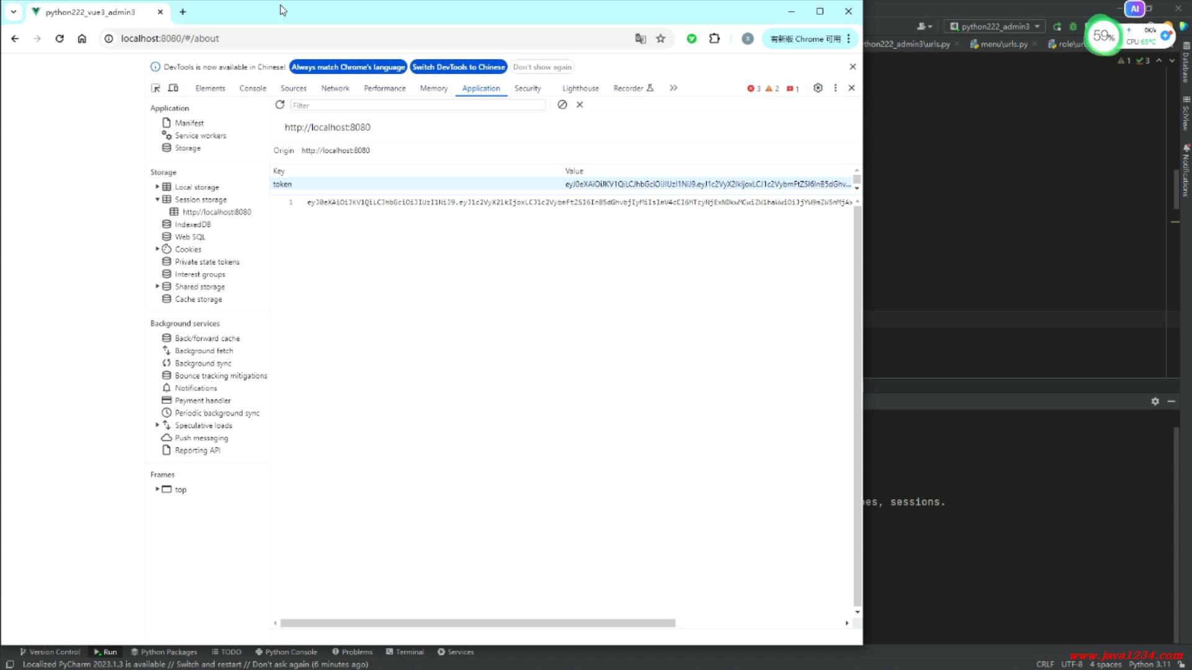
Task: Expand the Local storage tree node
Action: point(157,187)
